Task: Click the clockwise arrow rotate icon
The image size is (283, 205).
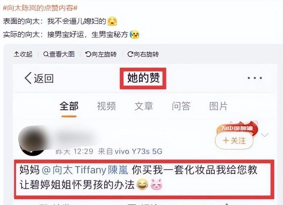Action: pyautogui.click(x=130, y=54)
